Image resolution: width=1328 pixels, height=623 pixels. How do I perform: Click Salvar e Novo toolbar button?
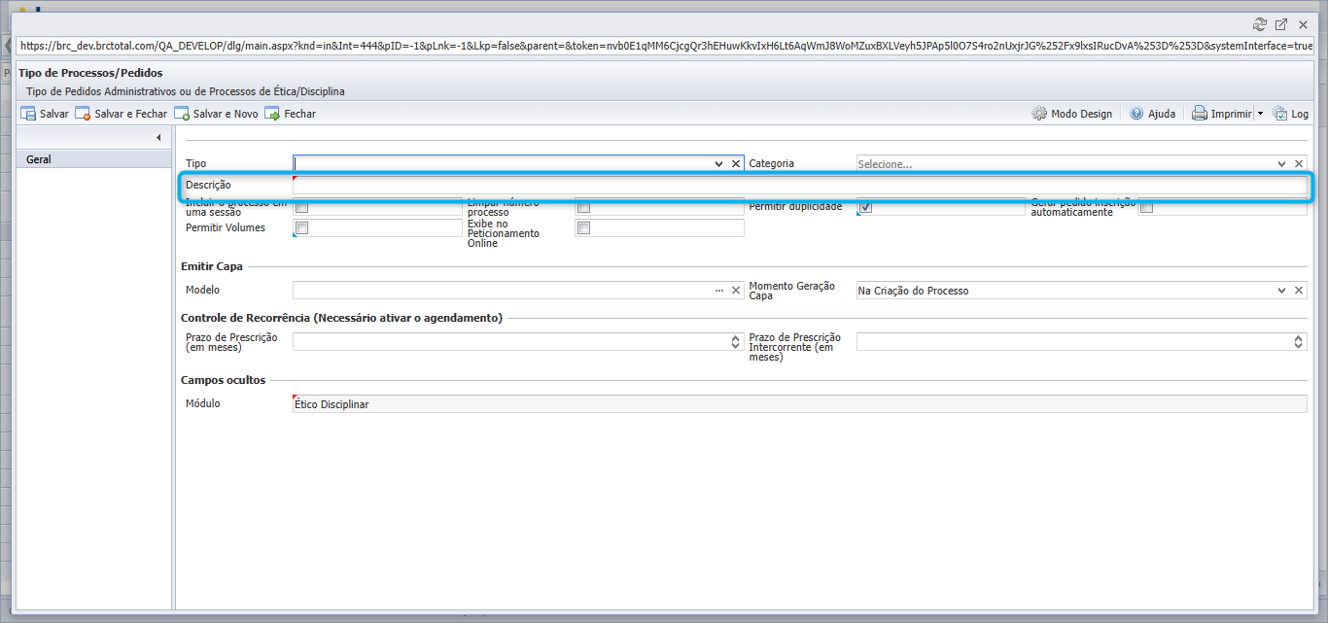tap(216, 114)
